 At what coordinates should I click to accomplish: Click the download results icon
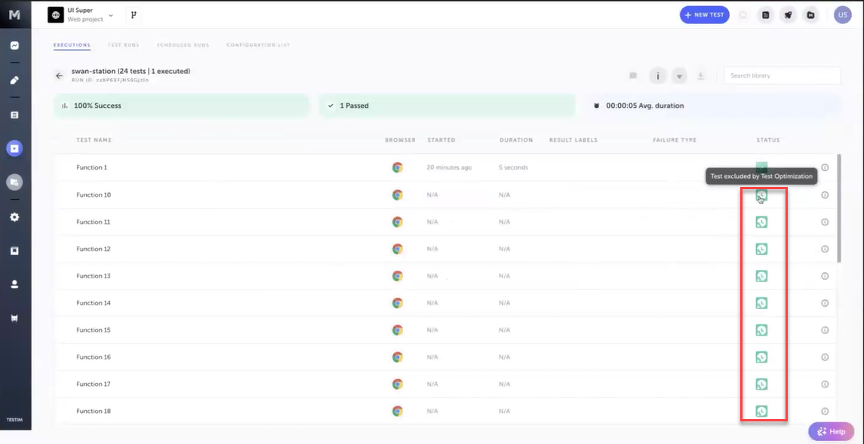701,76
